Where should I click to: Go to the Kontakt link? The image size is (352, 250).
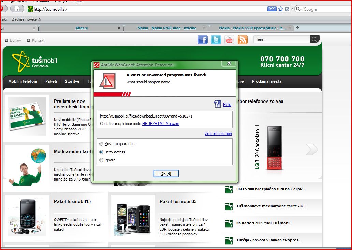(38, 40)
